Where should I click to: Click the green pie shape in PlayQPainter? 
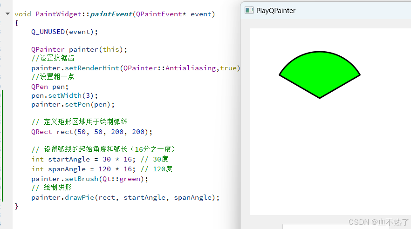320,74
